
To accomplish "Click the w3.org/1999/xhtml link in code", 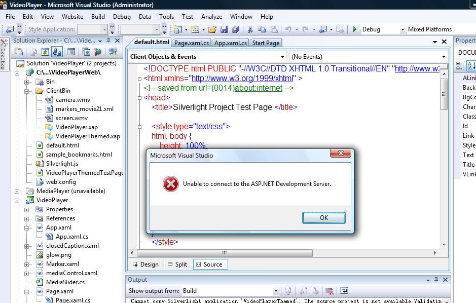I will coord(242,78).
